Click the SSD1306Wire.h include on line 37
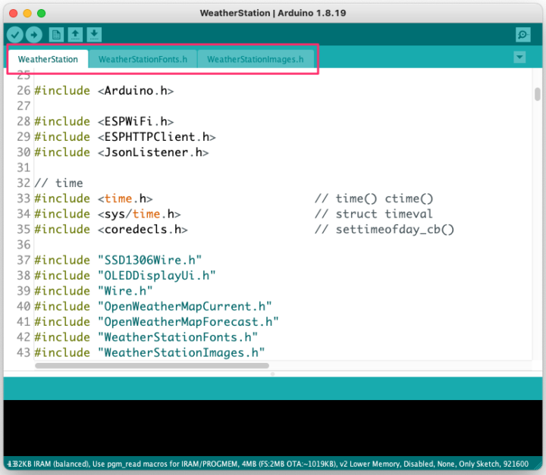 click(149, 261)
